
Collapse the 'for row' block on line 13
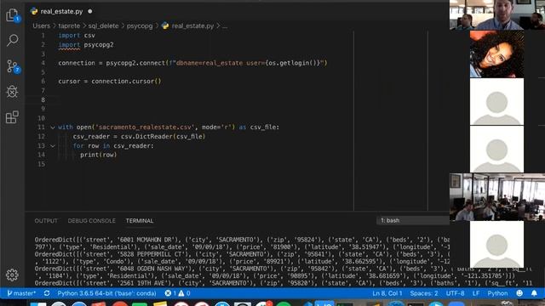point(53,145)
